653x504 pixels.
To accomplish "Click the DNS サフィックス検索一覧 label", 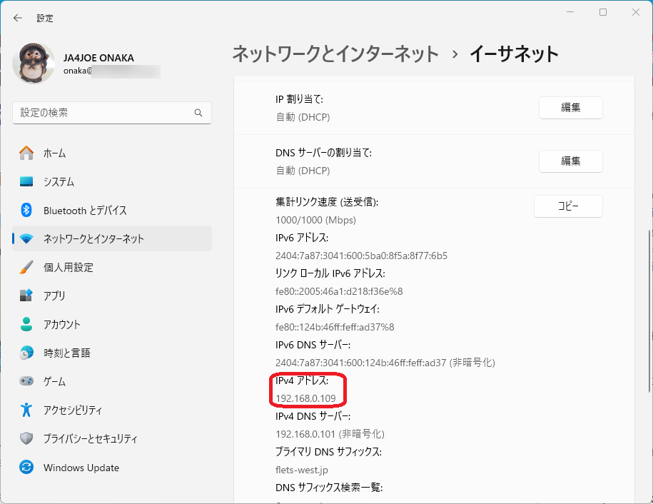I will click(x=329, y=488).
